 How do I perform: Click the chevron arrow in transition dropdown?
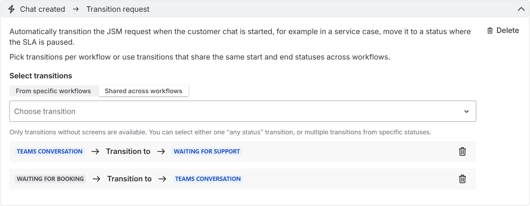(x=466, y=111)
